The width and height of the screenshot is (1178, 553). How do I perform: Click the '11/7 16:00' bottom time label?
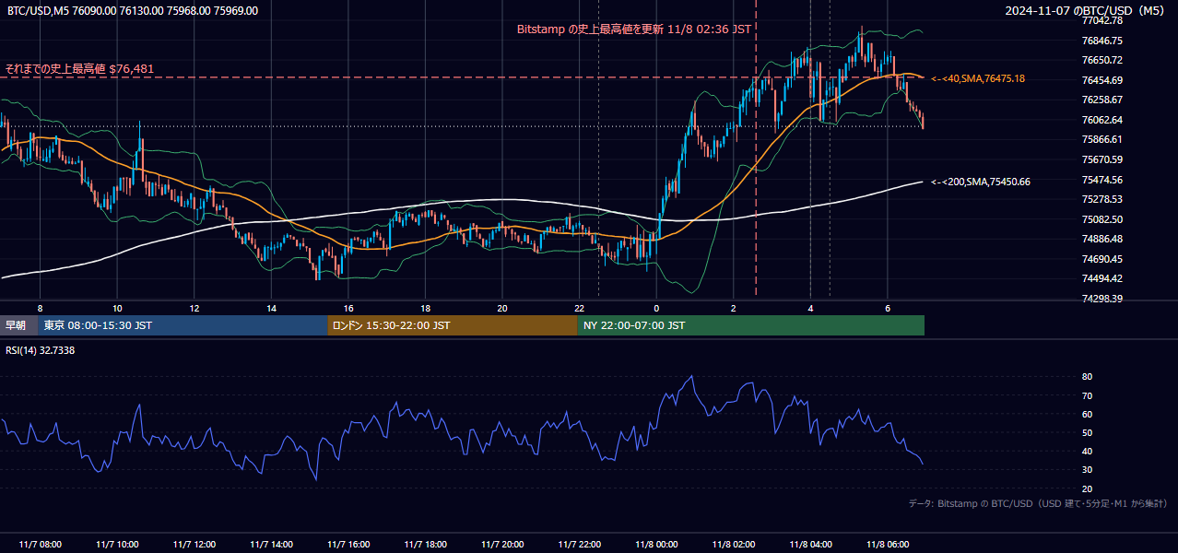tap(348, 545)
